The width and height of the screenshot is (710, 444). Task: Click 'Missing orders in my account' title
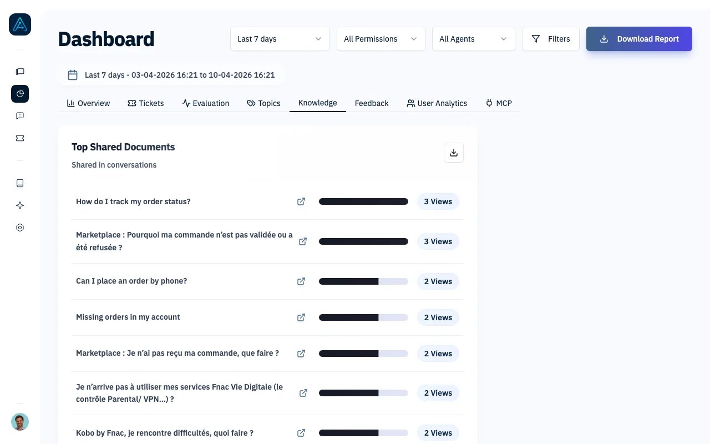(128, 317)
